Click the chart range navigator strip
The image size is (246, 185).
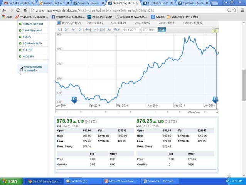[x=137, y=112]
